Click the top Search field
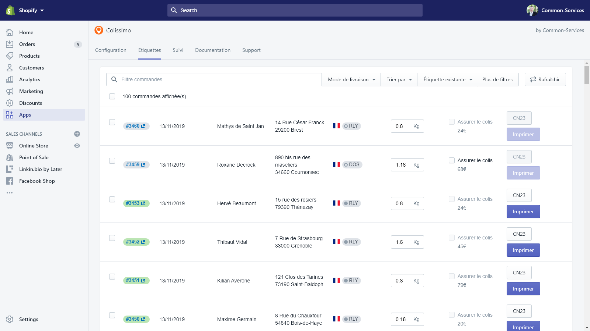Viewport: 590px width, 331px height. coord(295,10)
